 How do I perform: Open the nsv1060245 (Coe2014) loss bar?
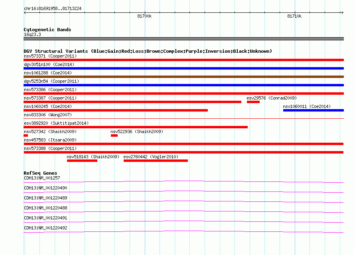(x=116, y=110)
